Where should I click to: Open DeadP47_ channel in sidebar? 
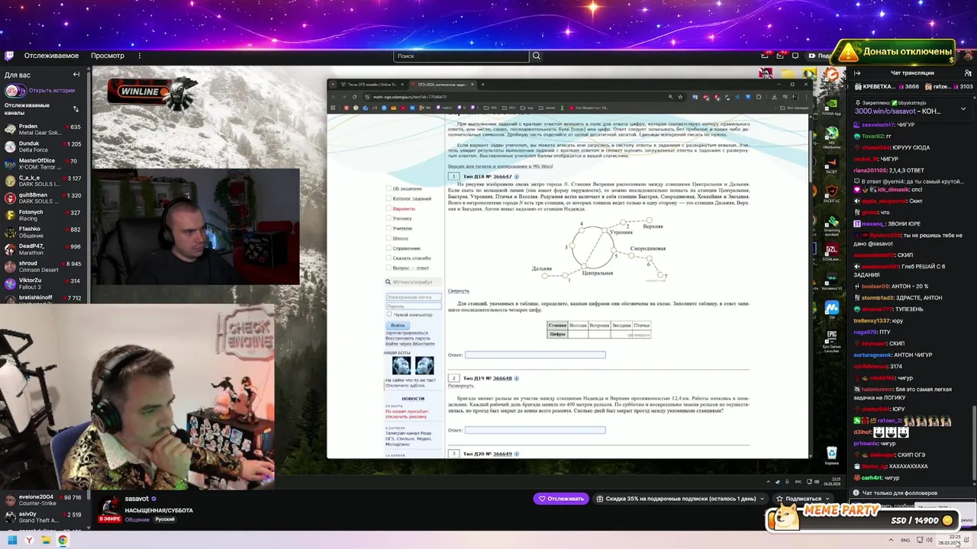tap(44, 249)
